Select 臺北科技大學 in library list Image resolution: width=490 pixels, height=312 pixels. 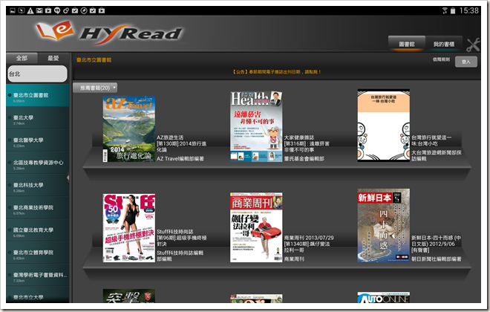tap(38, 186)
